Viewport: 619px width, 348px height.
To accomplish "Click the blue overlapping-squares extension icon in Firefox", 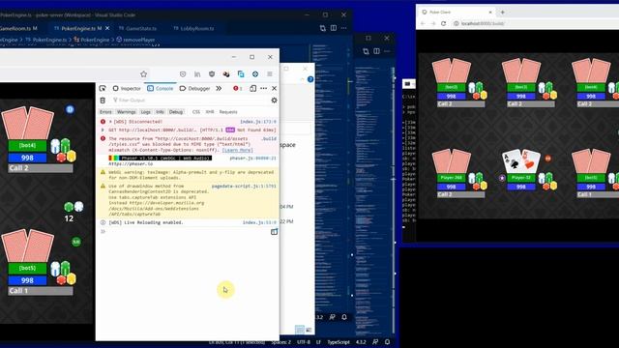I will pos(241,73).
